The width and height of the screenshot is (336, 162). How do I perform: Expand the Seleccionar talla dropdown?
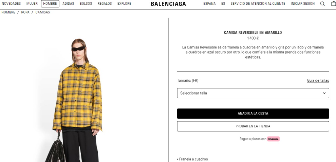click(x=253, y=93)
